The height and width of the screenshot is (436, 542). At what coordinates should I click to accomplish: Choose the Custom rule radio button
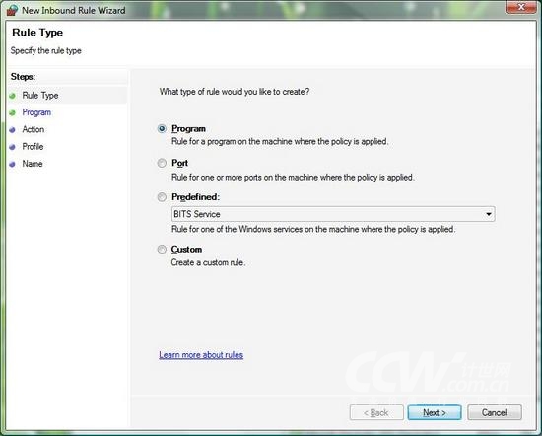[162, 250]
